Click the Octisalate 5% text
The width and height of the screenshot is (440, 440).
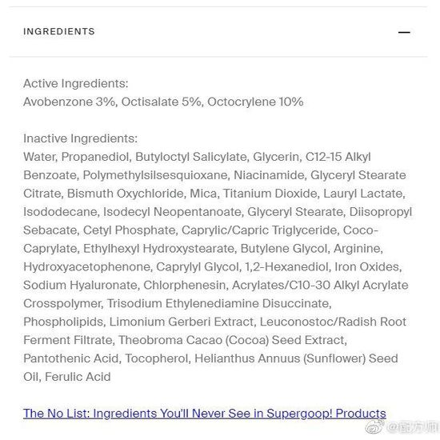(x=161, y=102)
